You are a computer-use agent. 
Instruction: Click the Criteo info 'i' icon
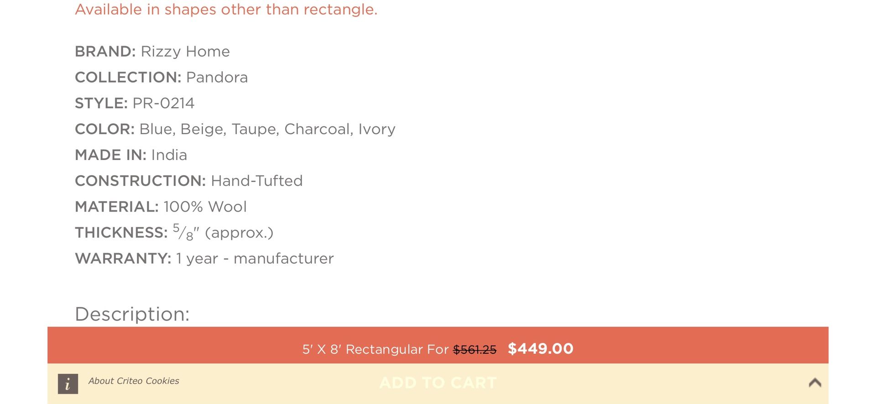coord(68,383)
